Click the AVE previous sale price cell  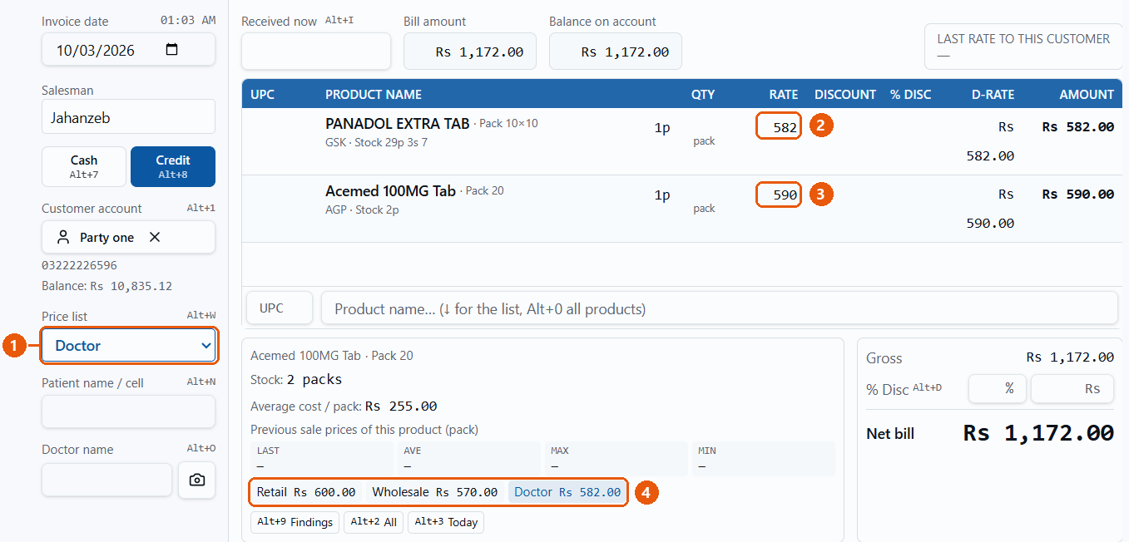[x=468, y=459]
